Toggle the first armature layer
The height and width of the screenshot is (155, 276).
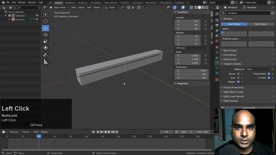[x=223, y=33]
